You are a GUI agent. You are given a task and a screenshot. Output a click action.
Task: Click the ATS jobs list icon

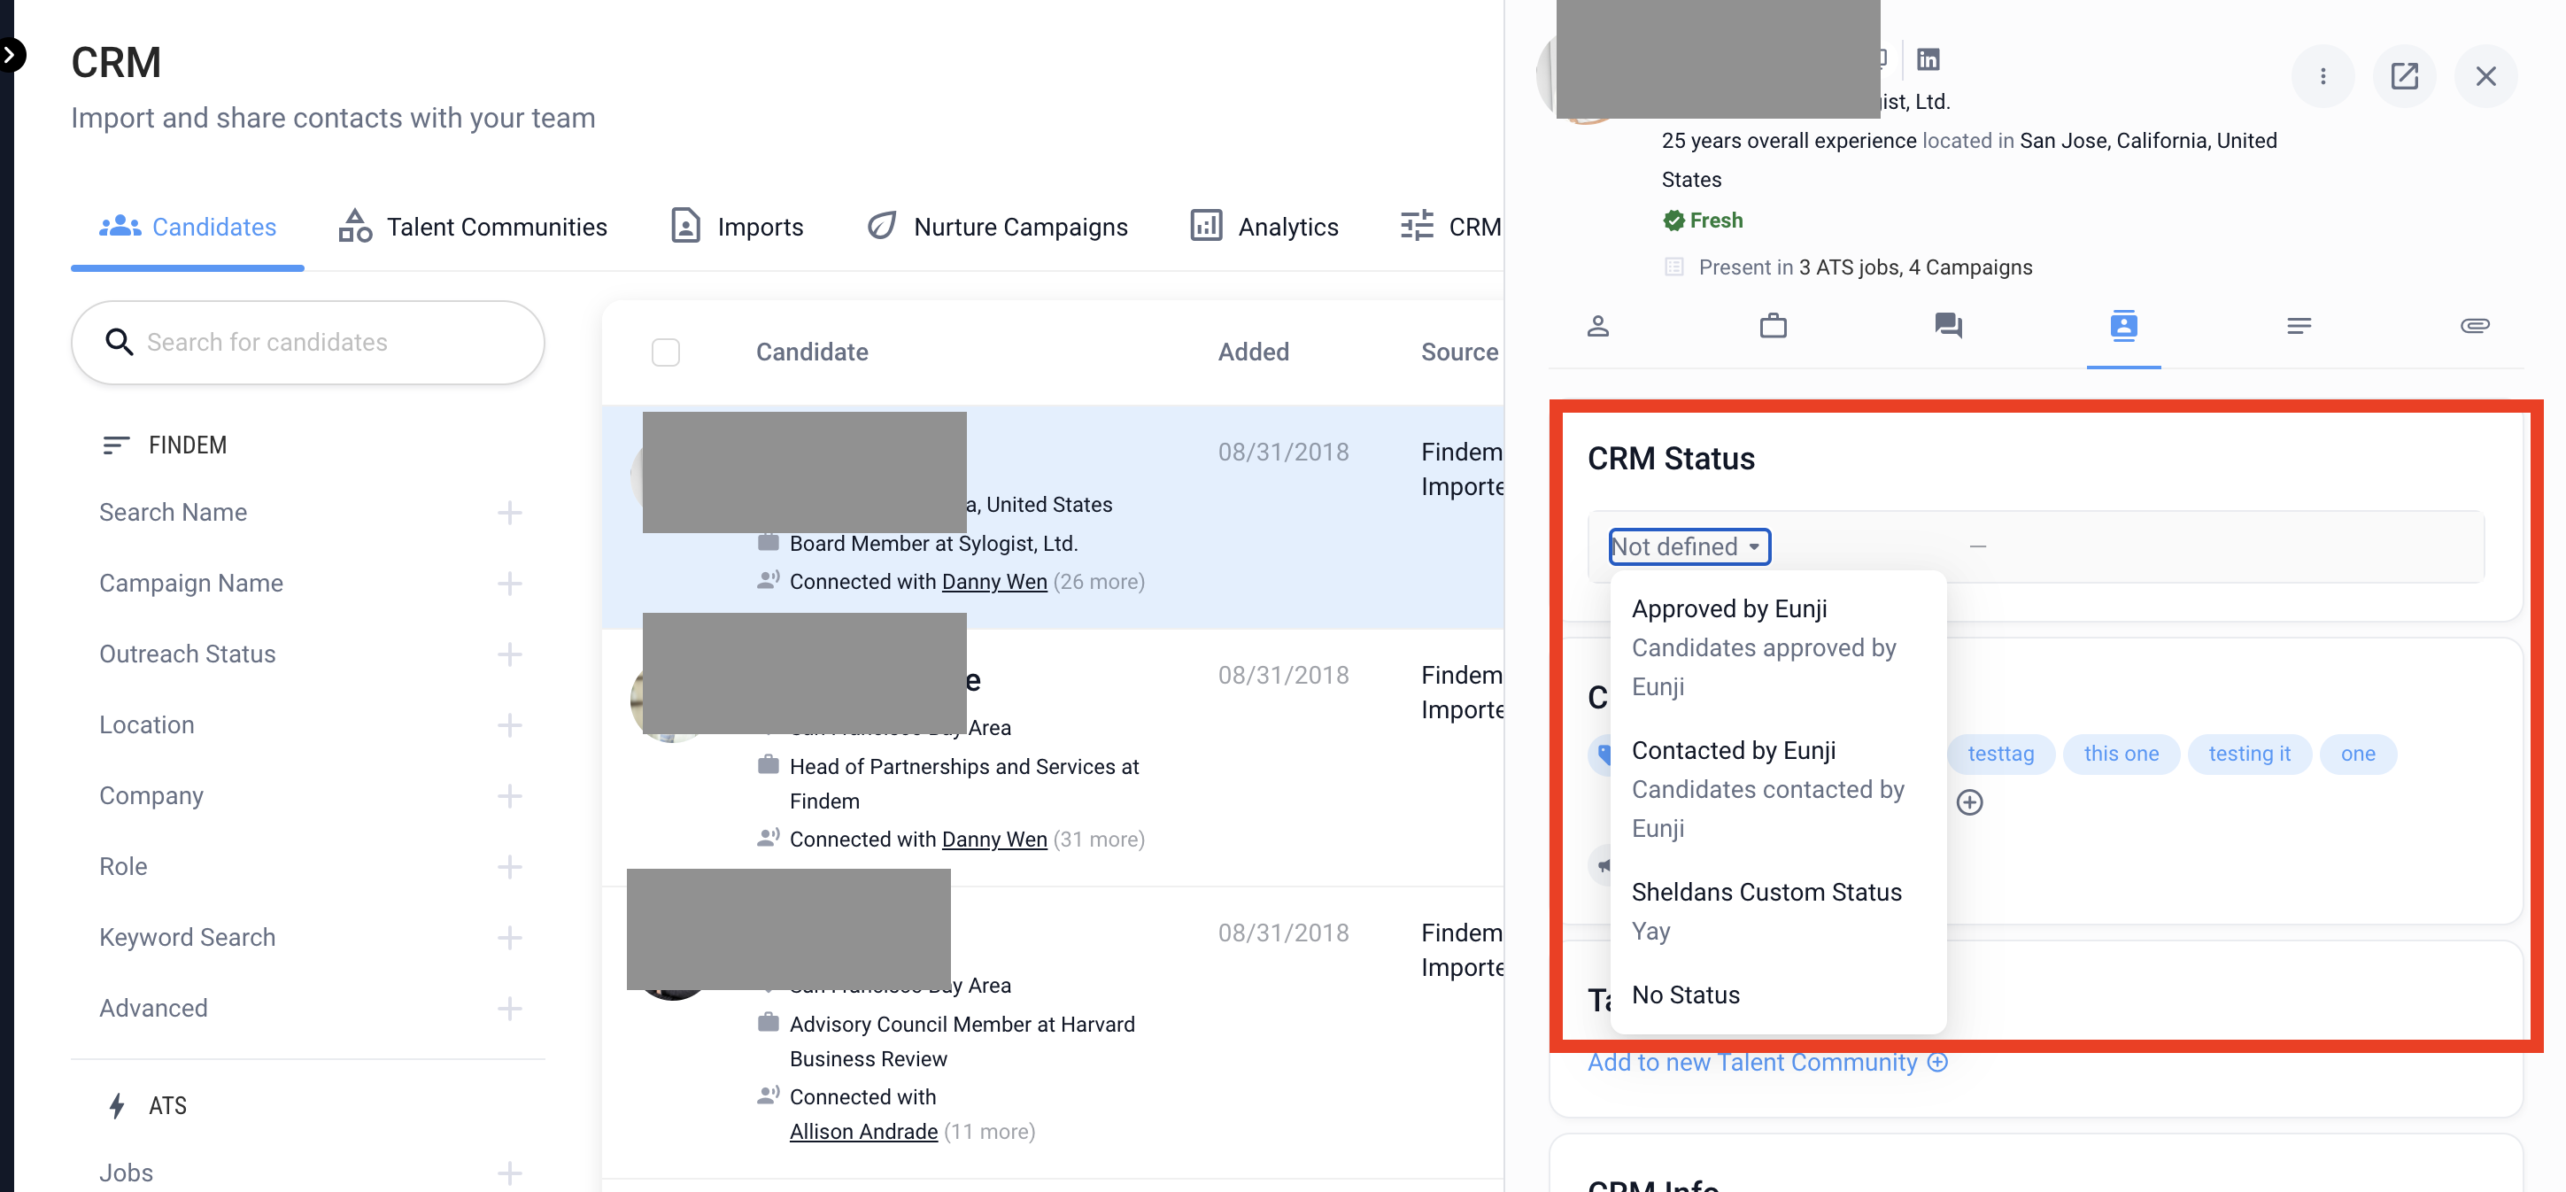click(x=1673, y=267)
